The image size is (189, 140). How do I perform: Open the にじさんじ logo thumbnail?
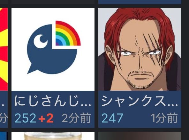tap(53, 49)
